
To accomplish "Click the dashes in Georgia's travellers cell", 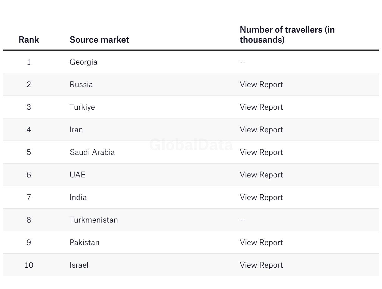I will tap(243, 62).
